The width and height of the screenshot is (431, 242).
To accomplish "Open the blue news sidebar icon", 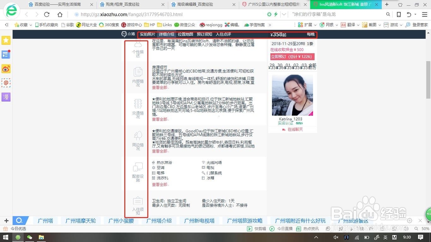I will 6,54.
